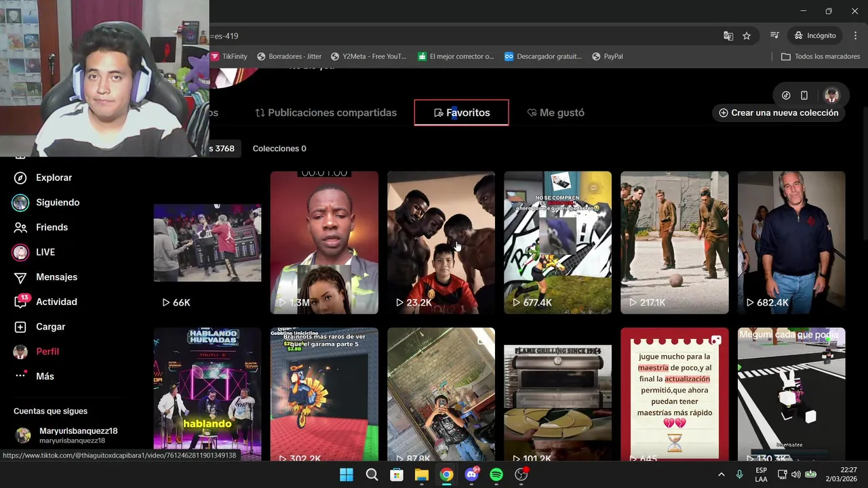Select the Favoritos tab
Viewport: 868px width, 488px height.
[x=461, y=113]
